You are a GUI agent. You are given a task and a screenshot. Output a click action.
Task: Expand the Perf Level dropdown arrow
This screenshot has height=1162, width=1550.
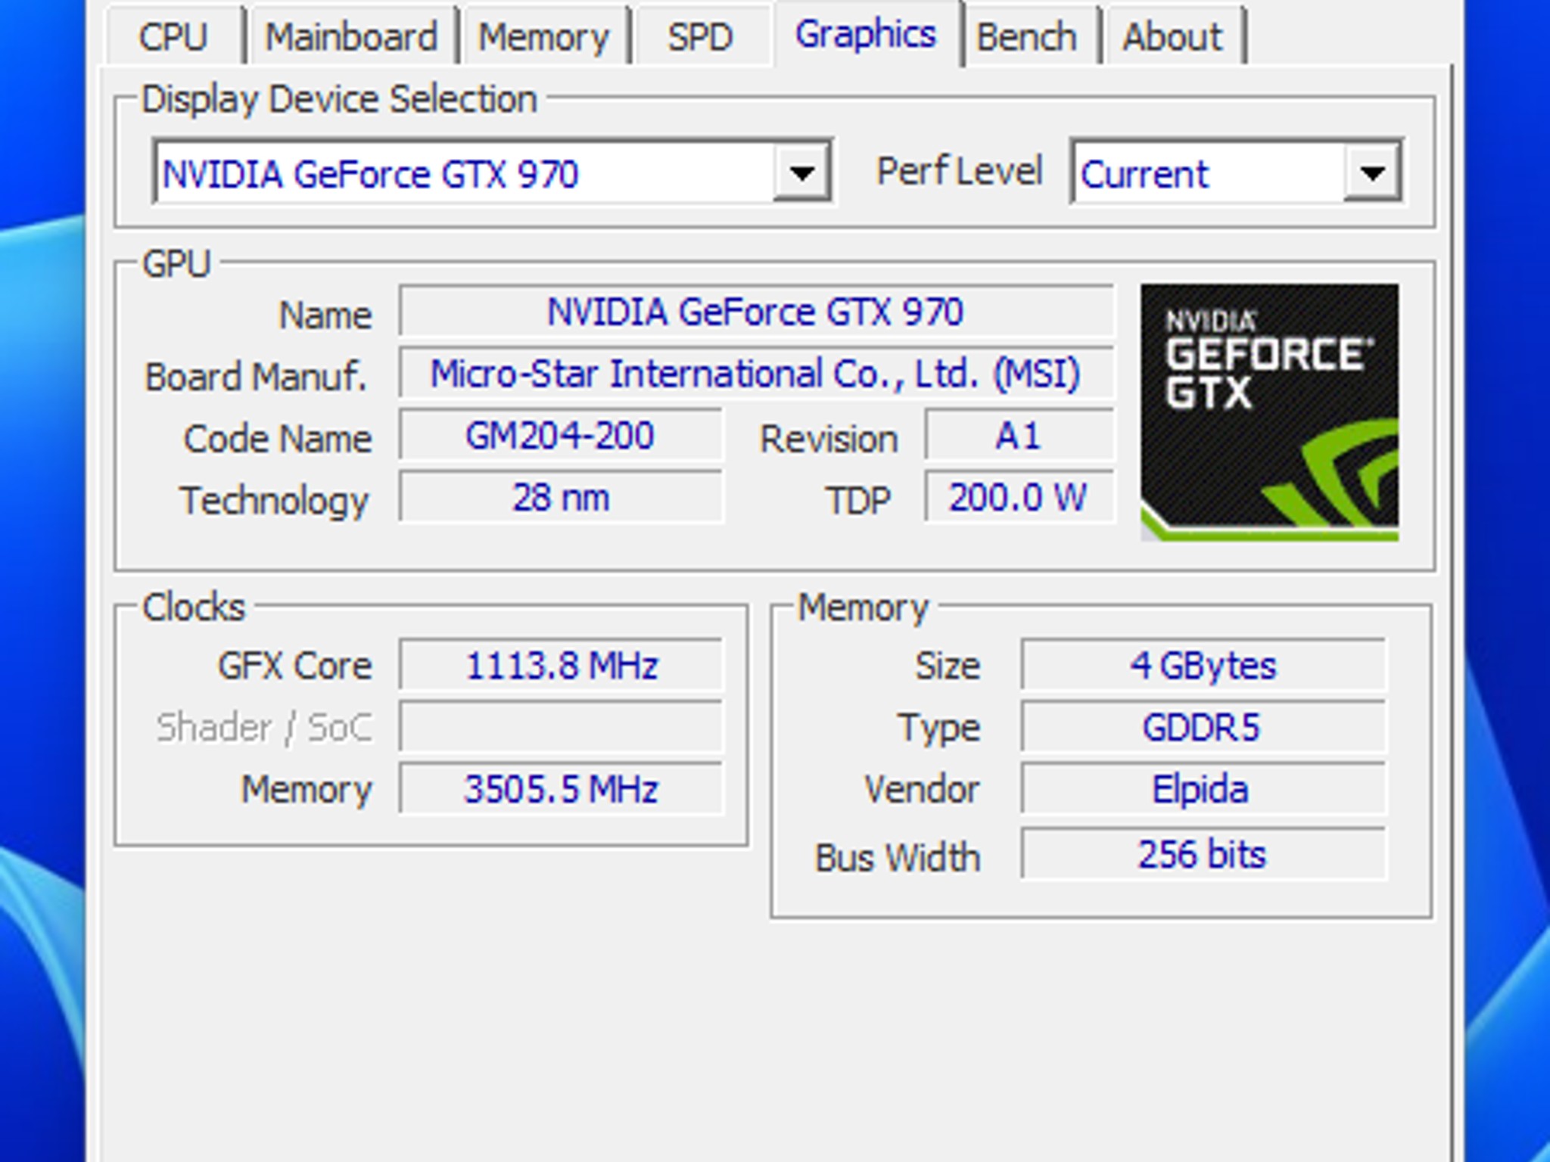(x=1372, y=172)
